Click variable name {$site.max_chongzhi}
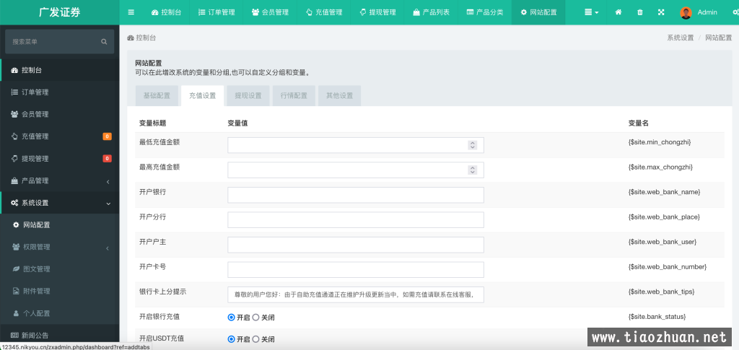The image size is (739, 350). (x=660, y=167)
